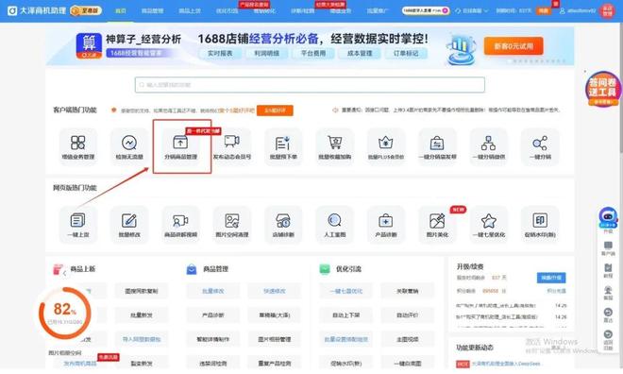The width and height of the screenshot is (623, 374).
Task: Click the 答问卷送工具 round badge
Action: (x=603, y=89)
